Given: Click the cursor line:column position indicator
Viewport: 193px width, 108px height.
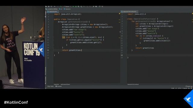Looking at the screenshot, I should 172,88.
